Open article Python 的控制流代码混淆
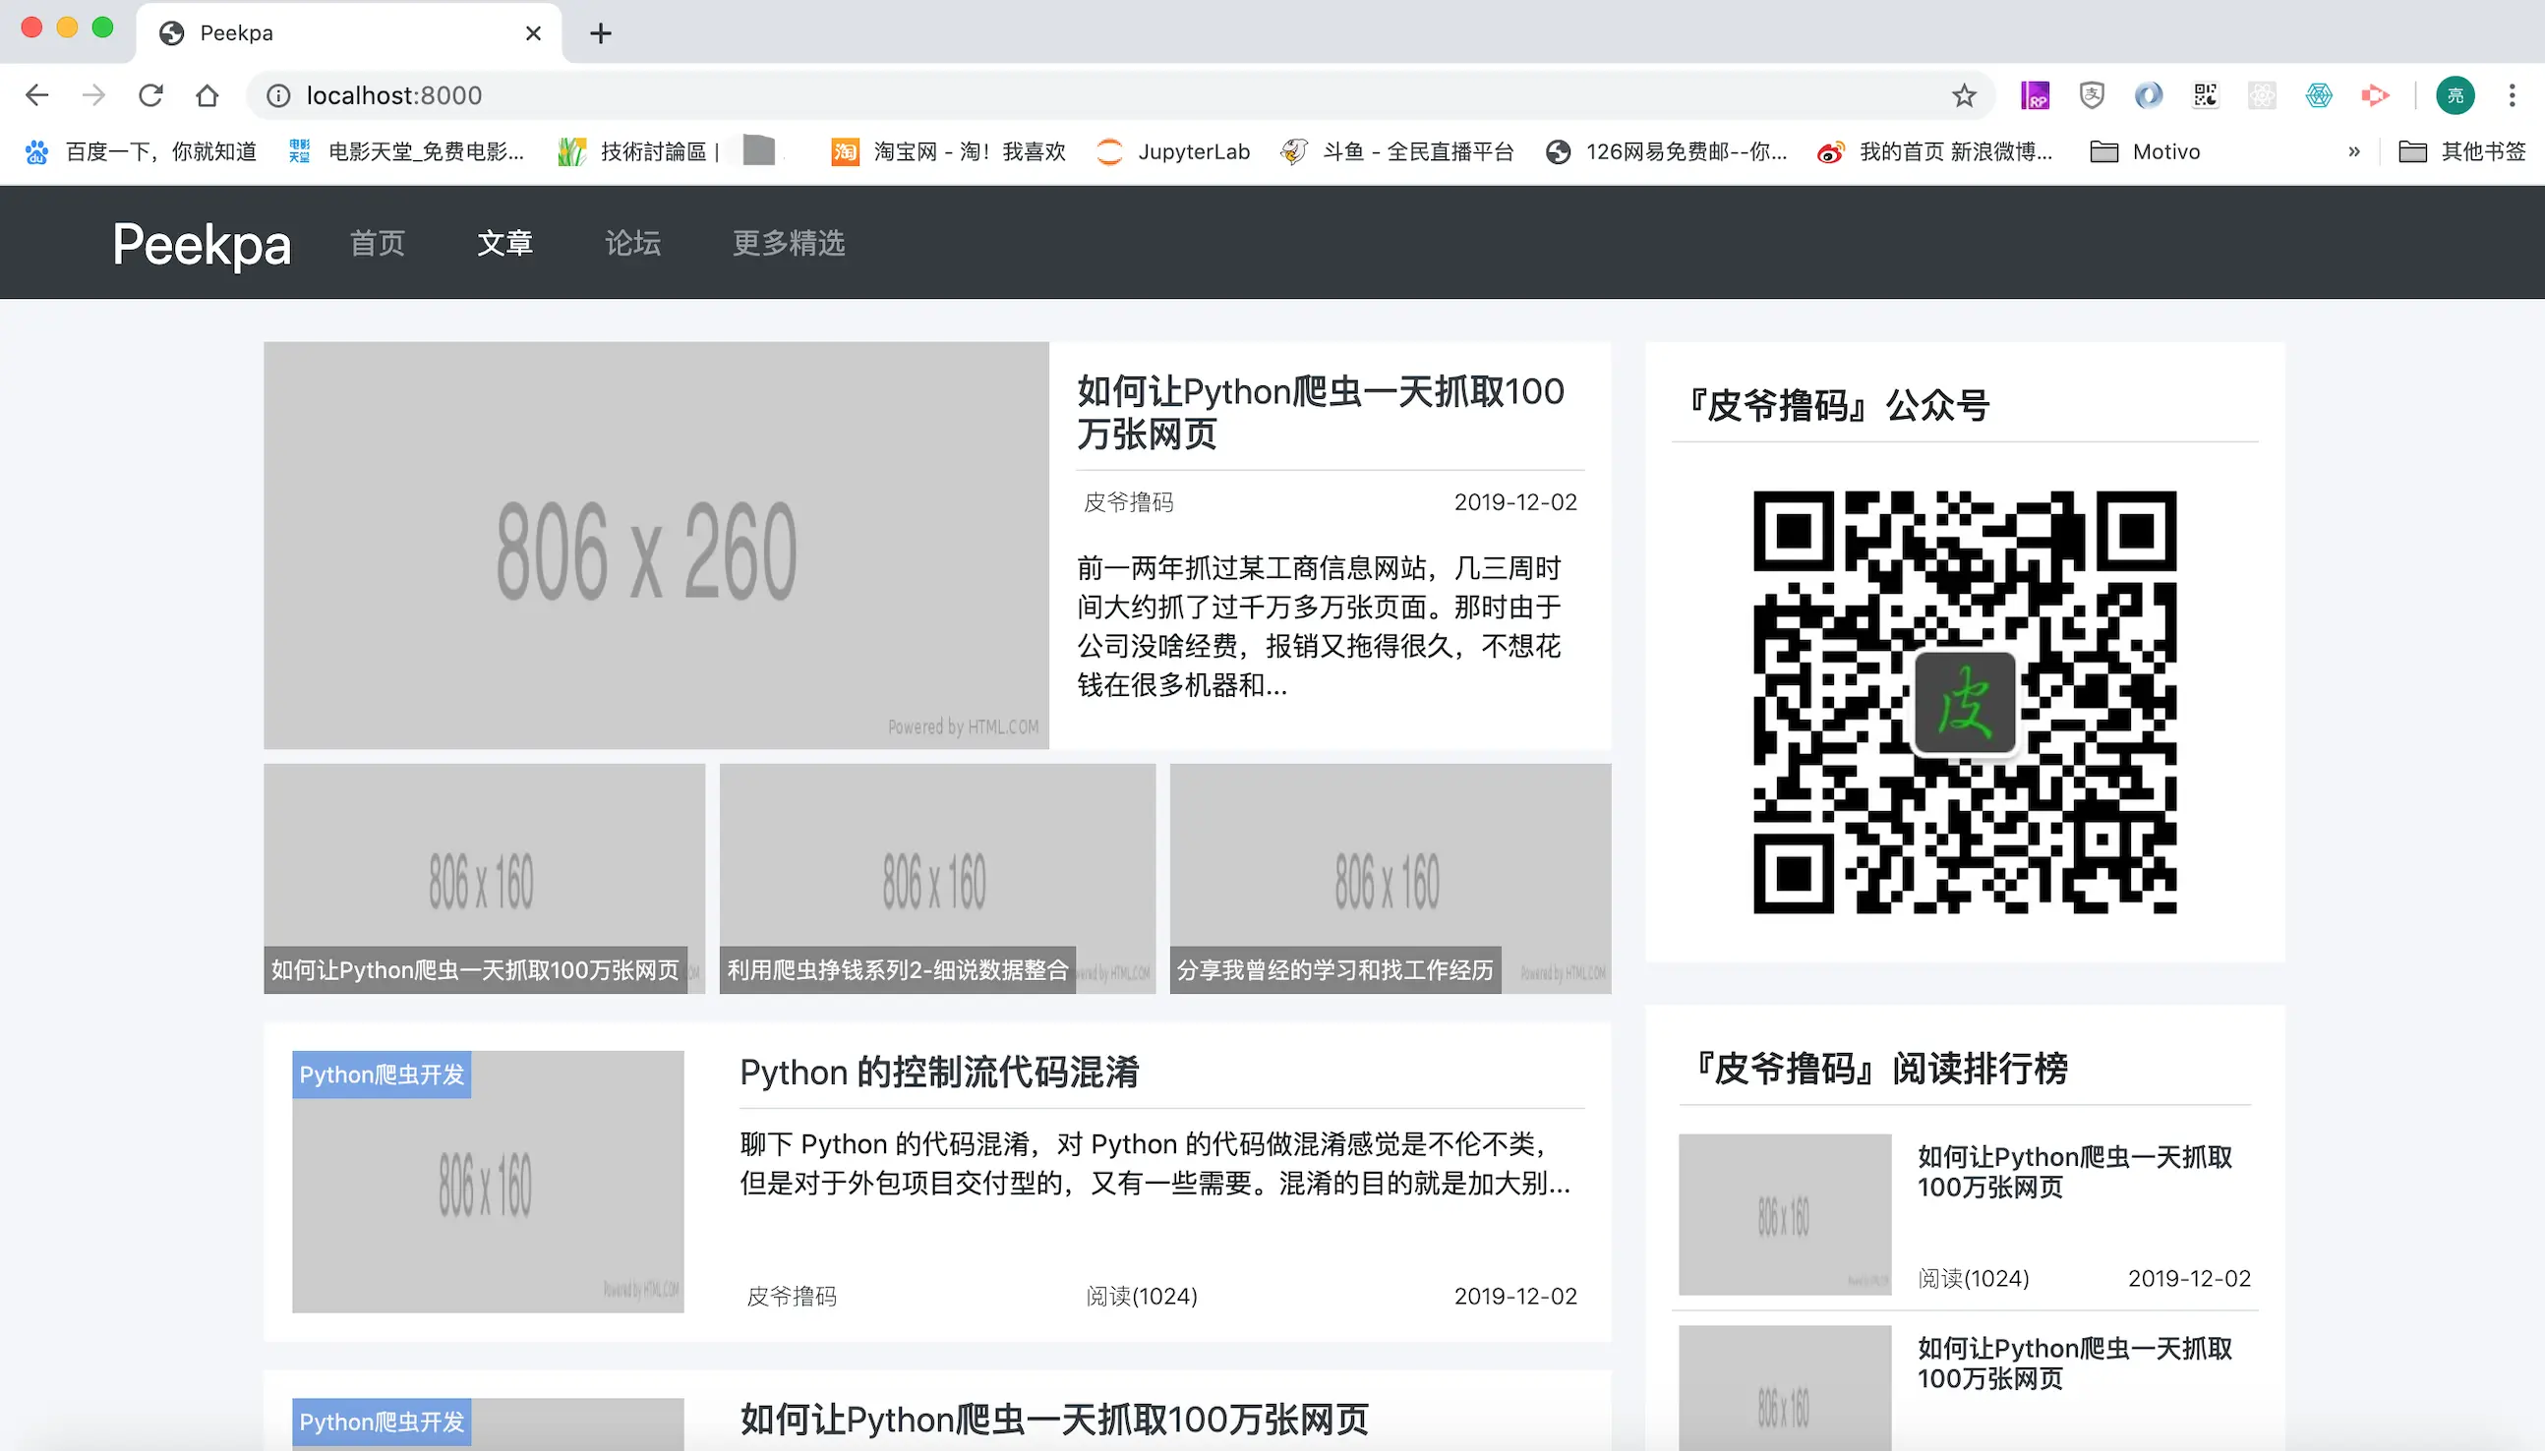Image resolution: width=2545 pixels, height=1451 pixels. point(938,1073)
